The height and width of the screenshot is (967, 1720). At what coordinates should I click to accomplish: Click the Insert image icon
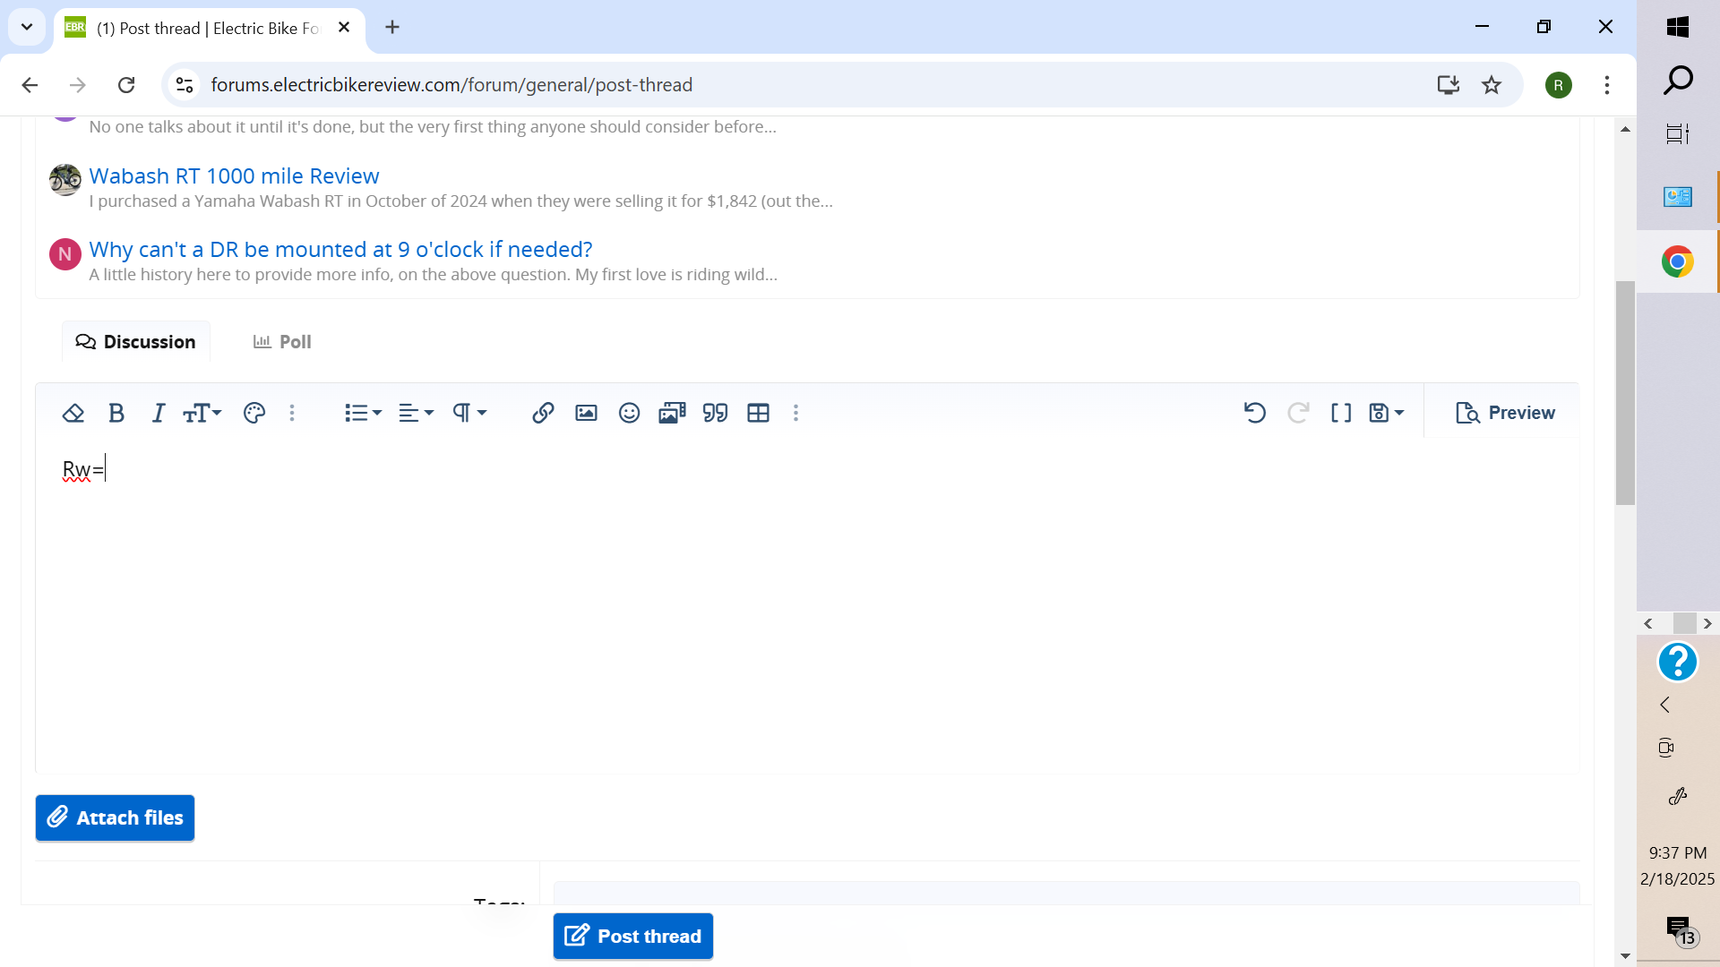pyautogui.click(x=586, y=413)
